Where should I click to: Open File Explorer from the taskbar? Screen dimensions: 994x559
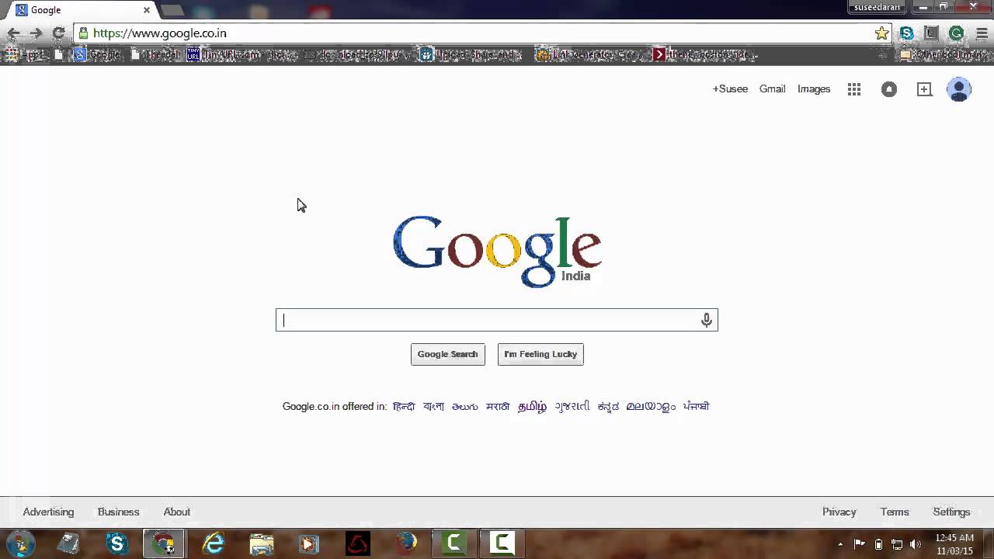point(262,543)
